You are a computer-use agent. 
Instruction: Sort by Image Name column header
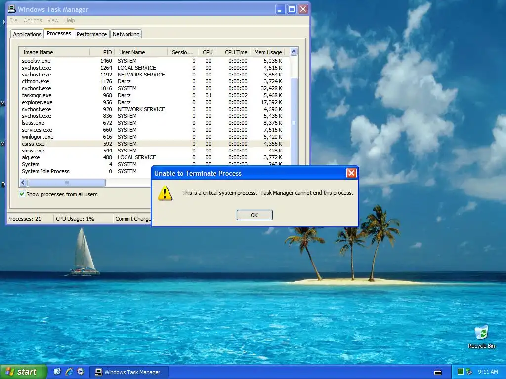pyautogui.click(x=54, y=52)
